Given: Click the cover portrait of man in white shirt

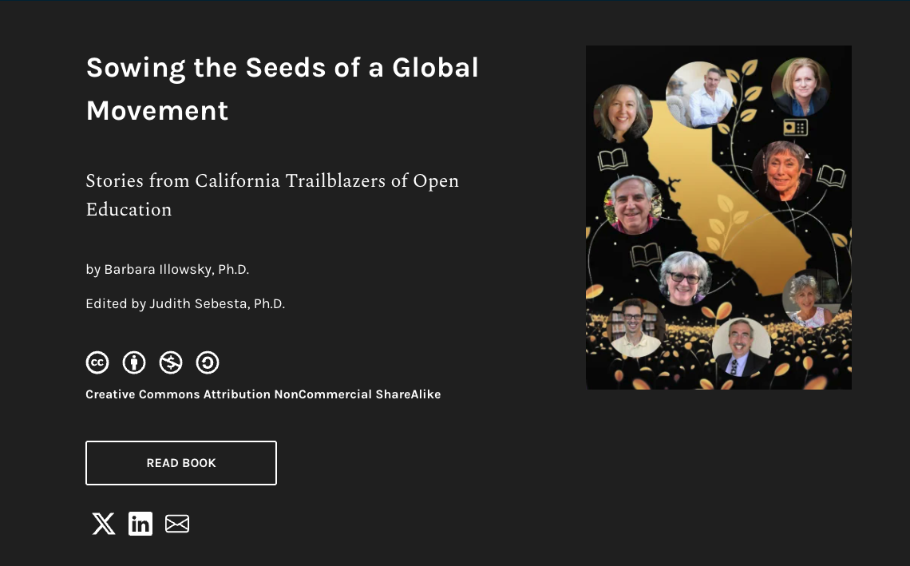Looking at the screenshot, I should click(699, 95).
